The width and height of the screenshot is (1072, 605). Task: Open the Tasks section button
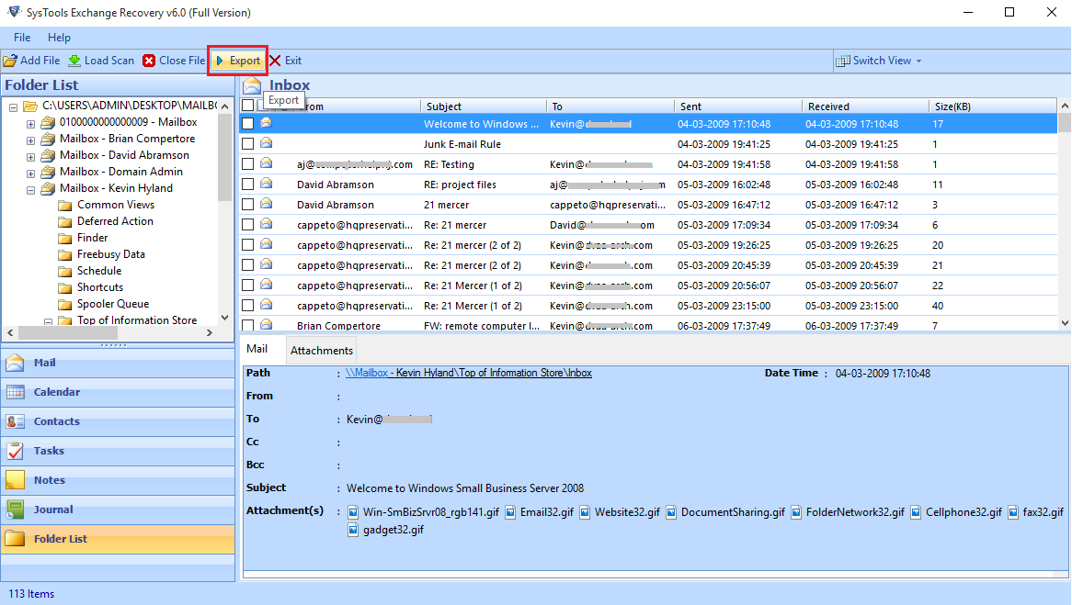pos(118,451)
